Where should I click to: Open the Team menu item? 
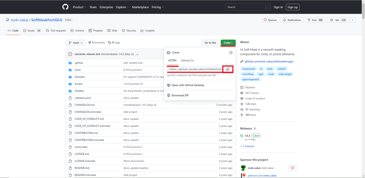point(93,7)
